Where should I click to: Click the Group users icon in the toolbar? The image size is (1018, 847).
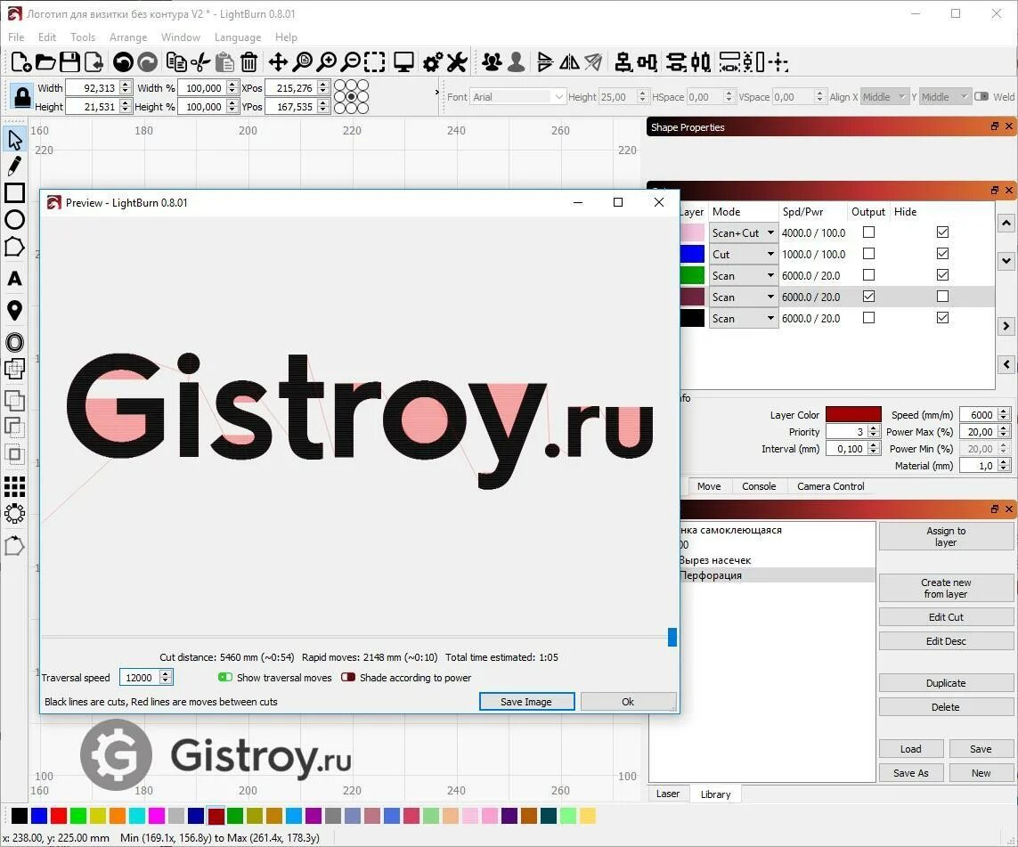pos(493,62)
